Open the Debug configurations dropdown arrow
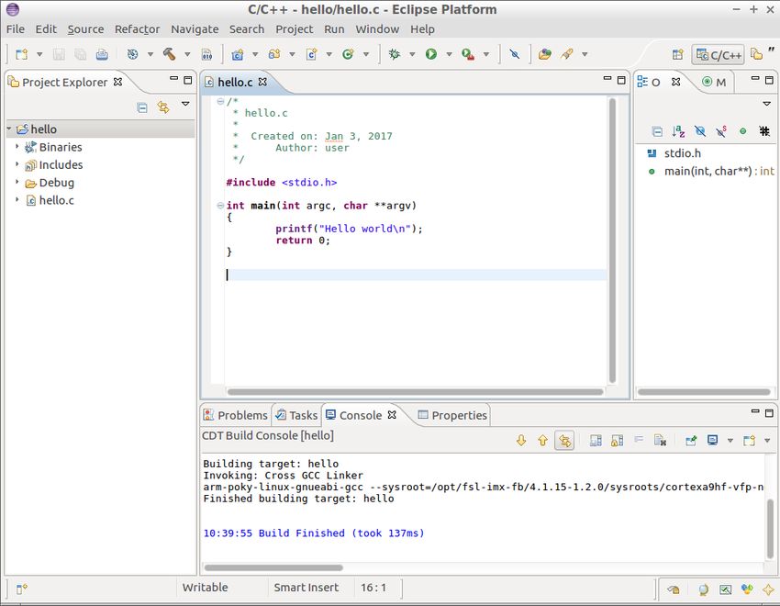780x606 pixels. [x=412, y=54]
